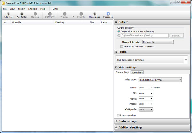Click the Browse... button

pos(176,36)
